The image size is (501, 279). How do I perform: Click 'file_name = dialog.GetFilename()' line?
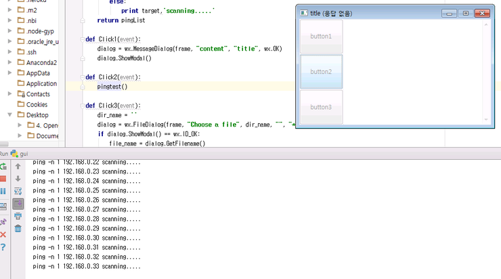(157, 144)
